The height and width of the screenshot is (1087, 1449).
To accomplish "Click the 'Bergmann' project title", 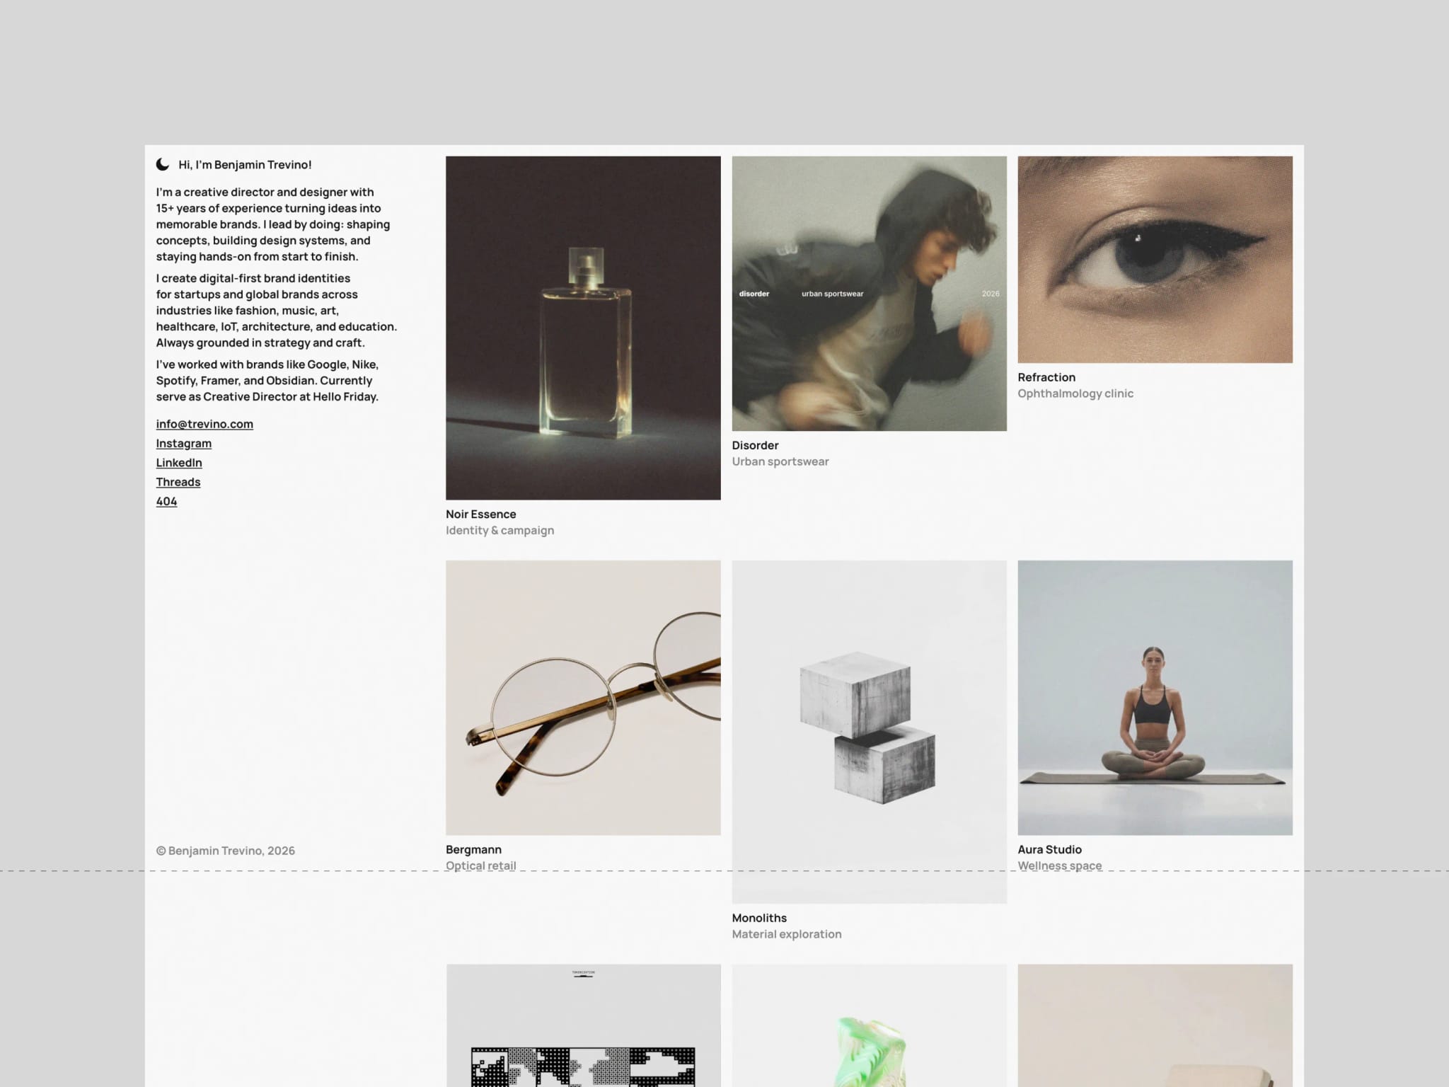I will [x=473, y=849].
